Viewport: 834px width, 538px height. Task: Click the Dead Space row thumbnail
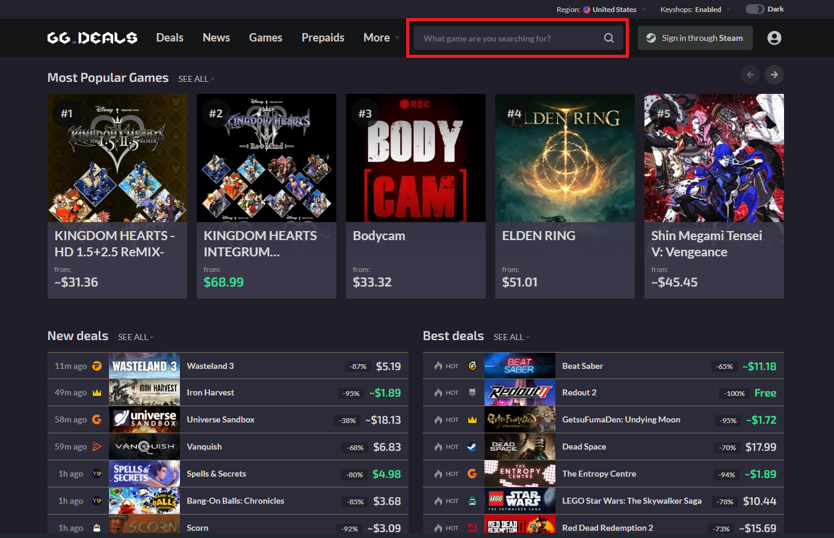pos(520,447)
